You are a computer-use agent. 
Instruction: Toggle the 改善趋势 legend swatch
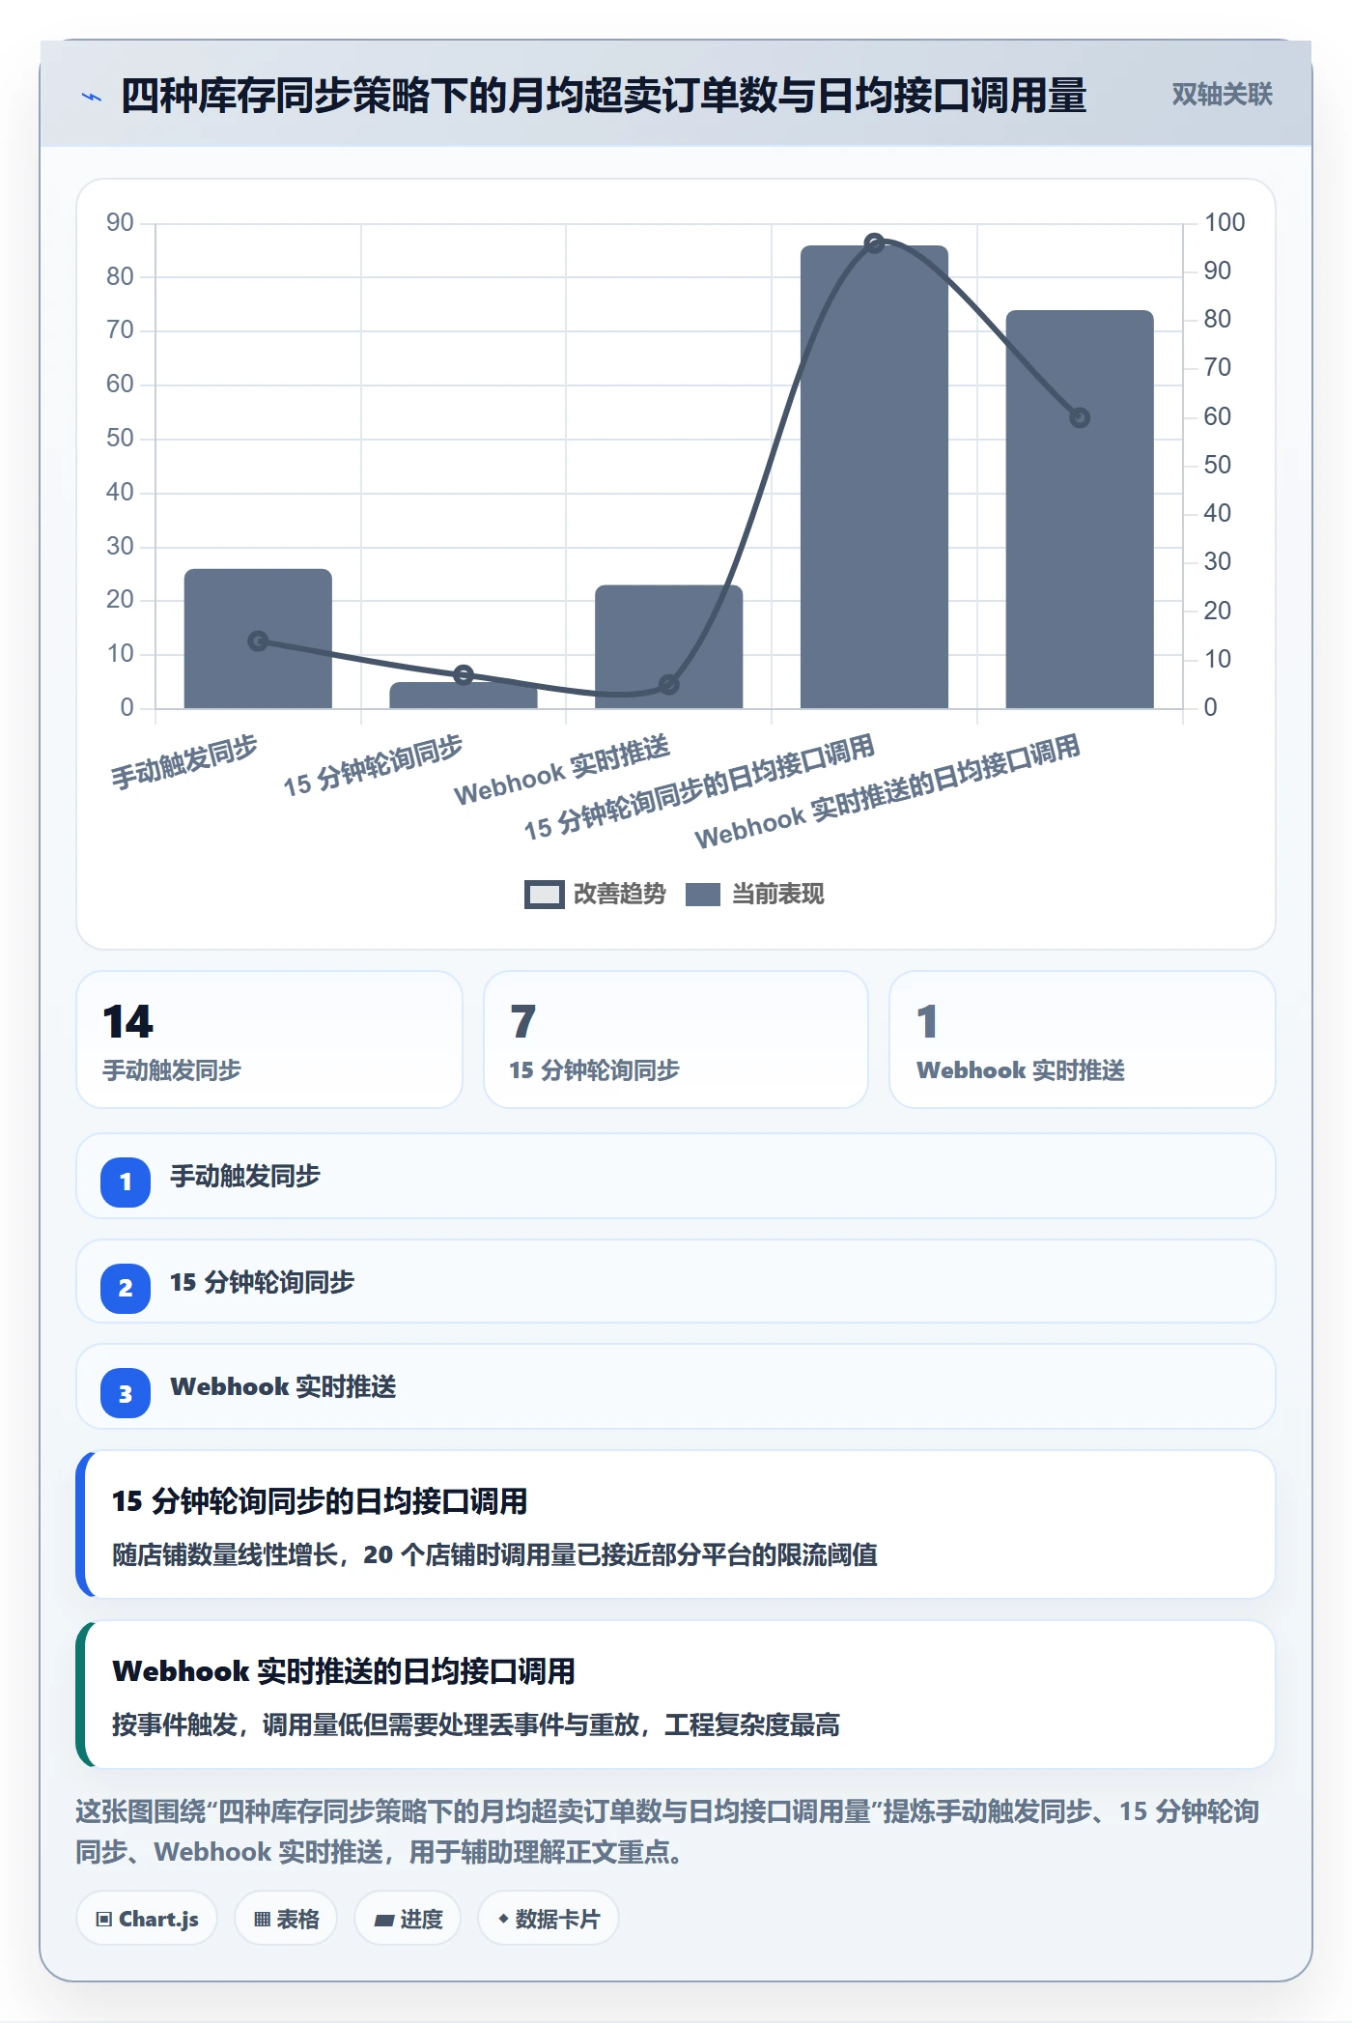point(545,895)
